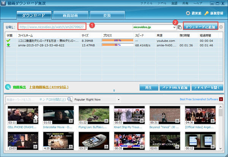This screenshot has height=157, width=228.
Task: Select the ニコニコ動画をダウンロードする方法 row
Action: [x=114, y=41]
